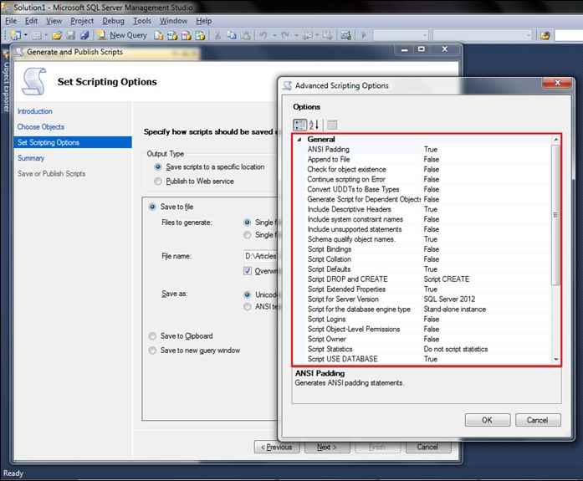Choose the ANSI text save option

pos(248,307)
